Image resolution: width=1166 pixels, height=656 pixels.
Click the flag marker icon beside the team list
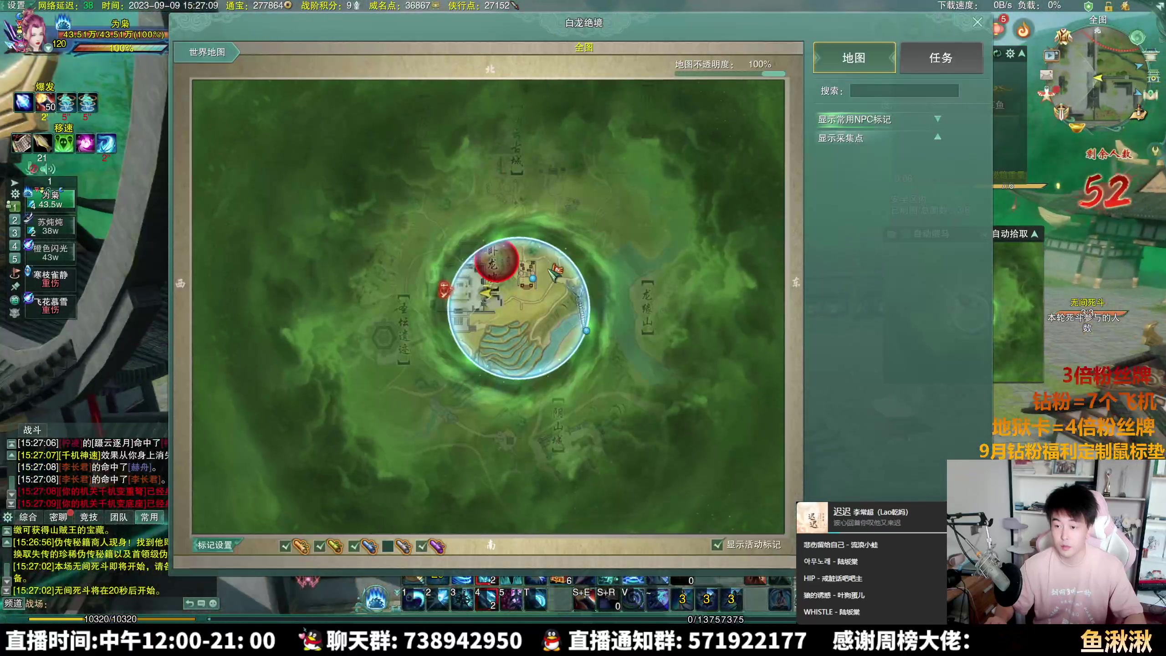click(15, 273)
